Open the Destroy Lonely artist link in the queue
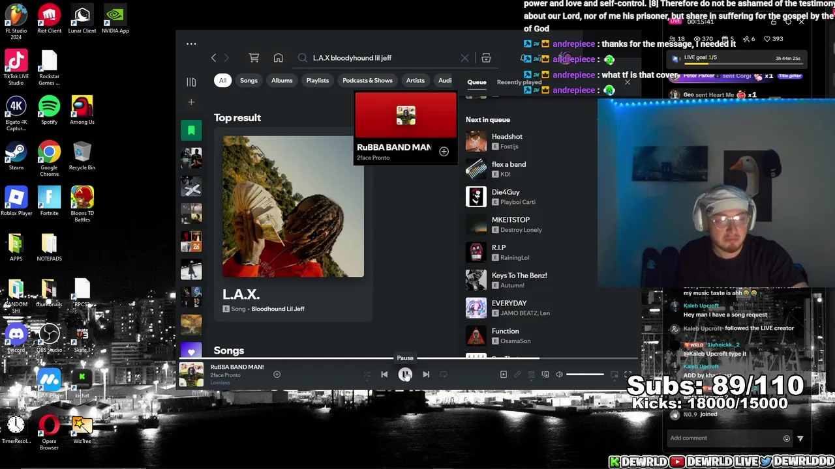 (521, 230)
